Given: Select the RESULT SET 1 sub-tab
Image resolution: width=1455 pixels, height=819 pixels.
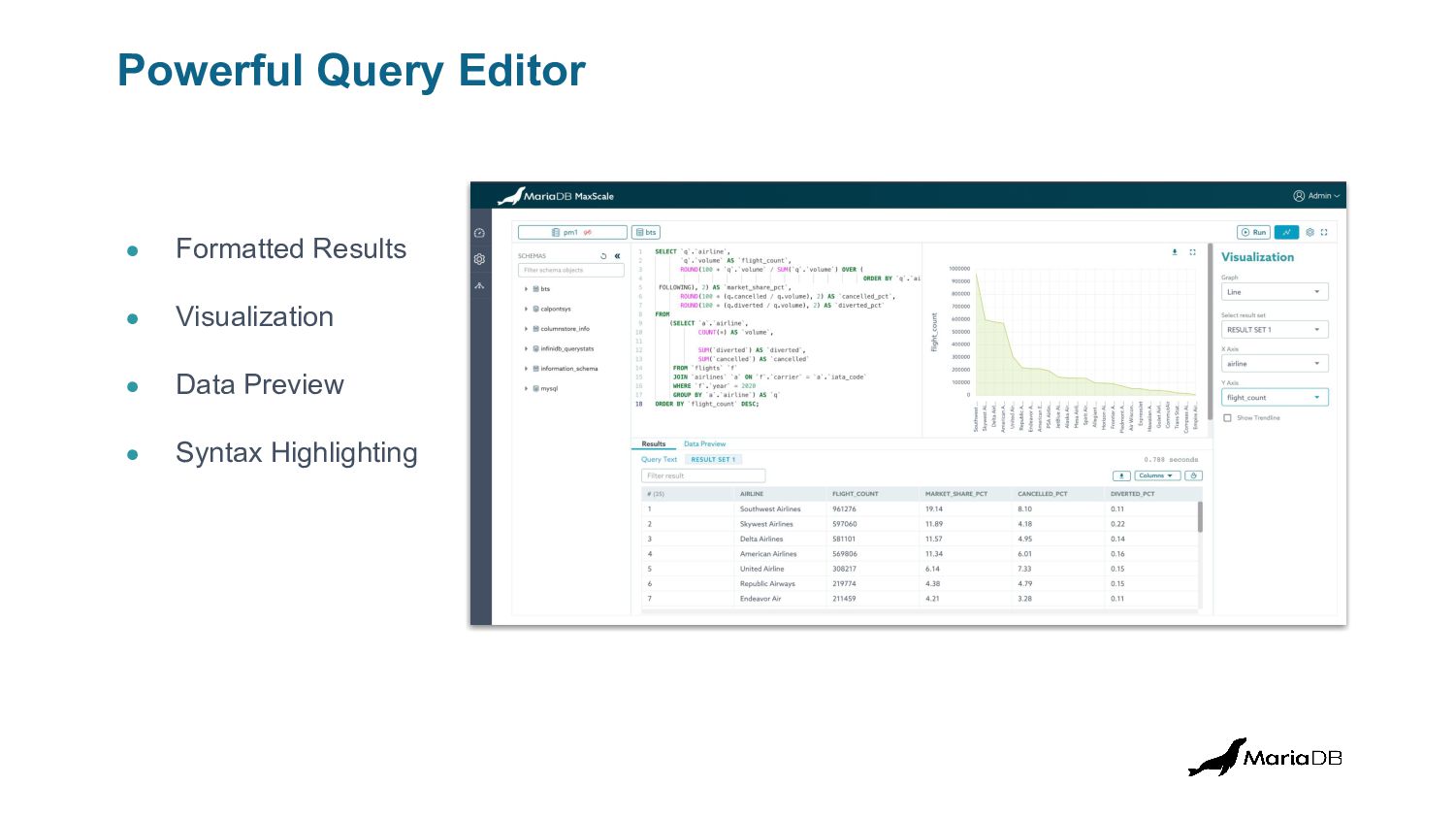Looking at the screenshot, I should pos(713,460).
